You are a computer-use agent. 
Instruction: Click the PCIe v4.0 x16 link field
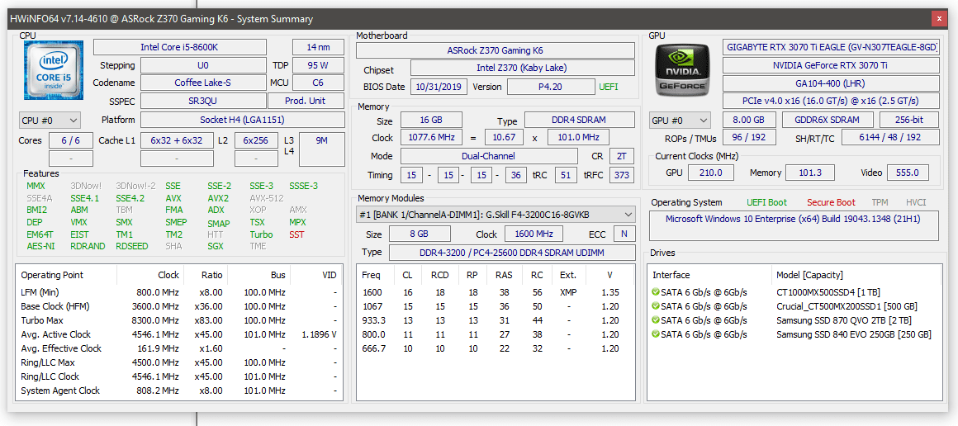pos(831,101)
